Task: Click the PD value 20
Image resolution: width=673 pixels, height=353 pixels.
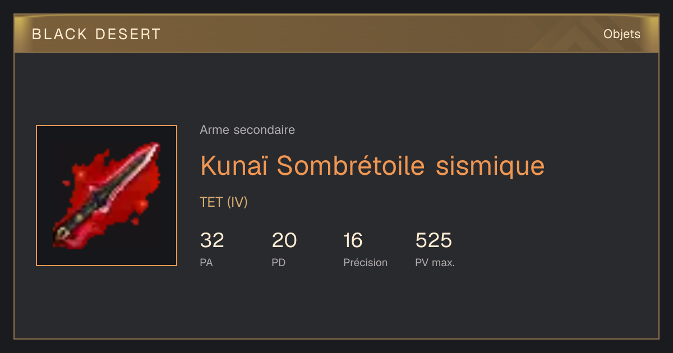Action: [284, 240]
